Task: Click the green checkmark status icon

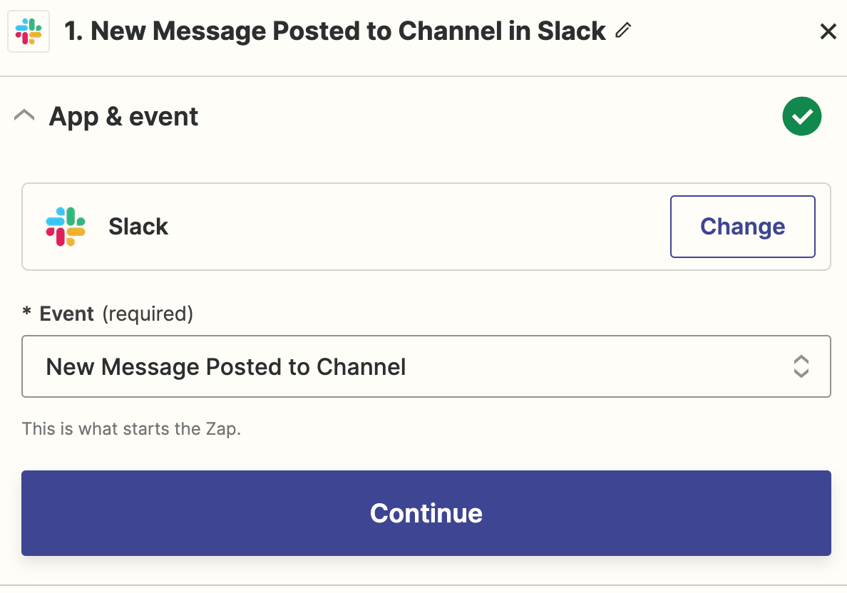Action: [802, 117]
